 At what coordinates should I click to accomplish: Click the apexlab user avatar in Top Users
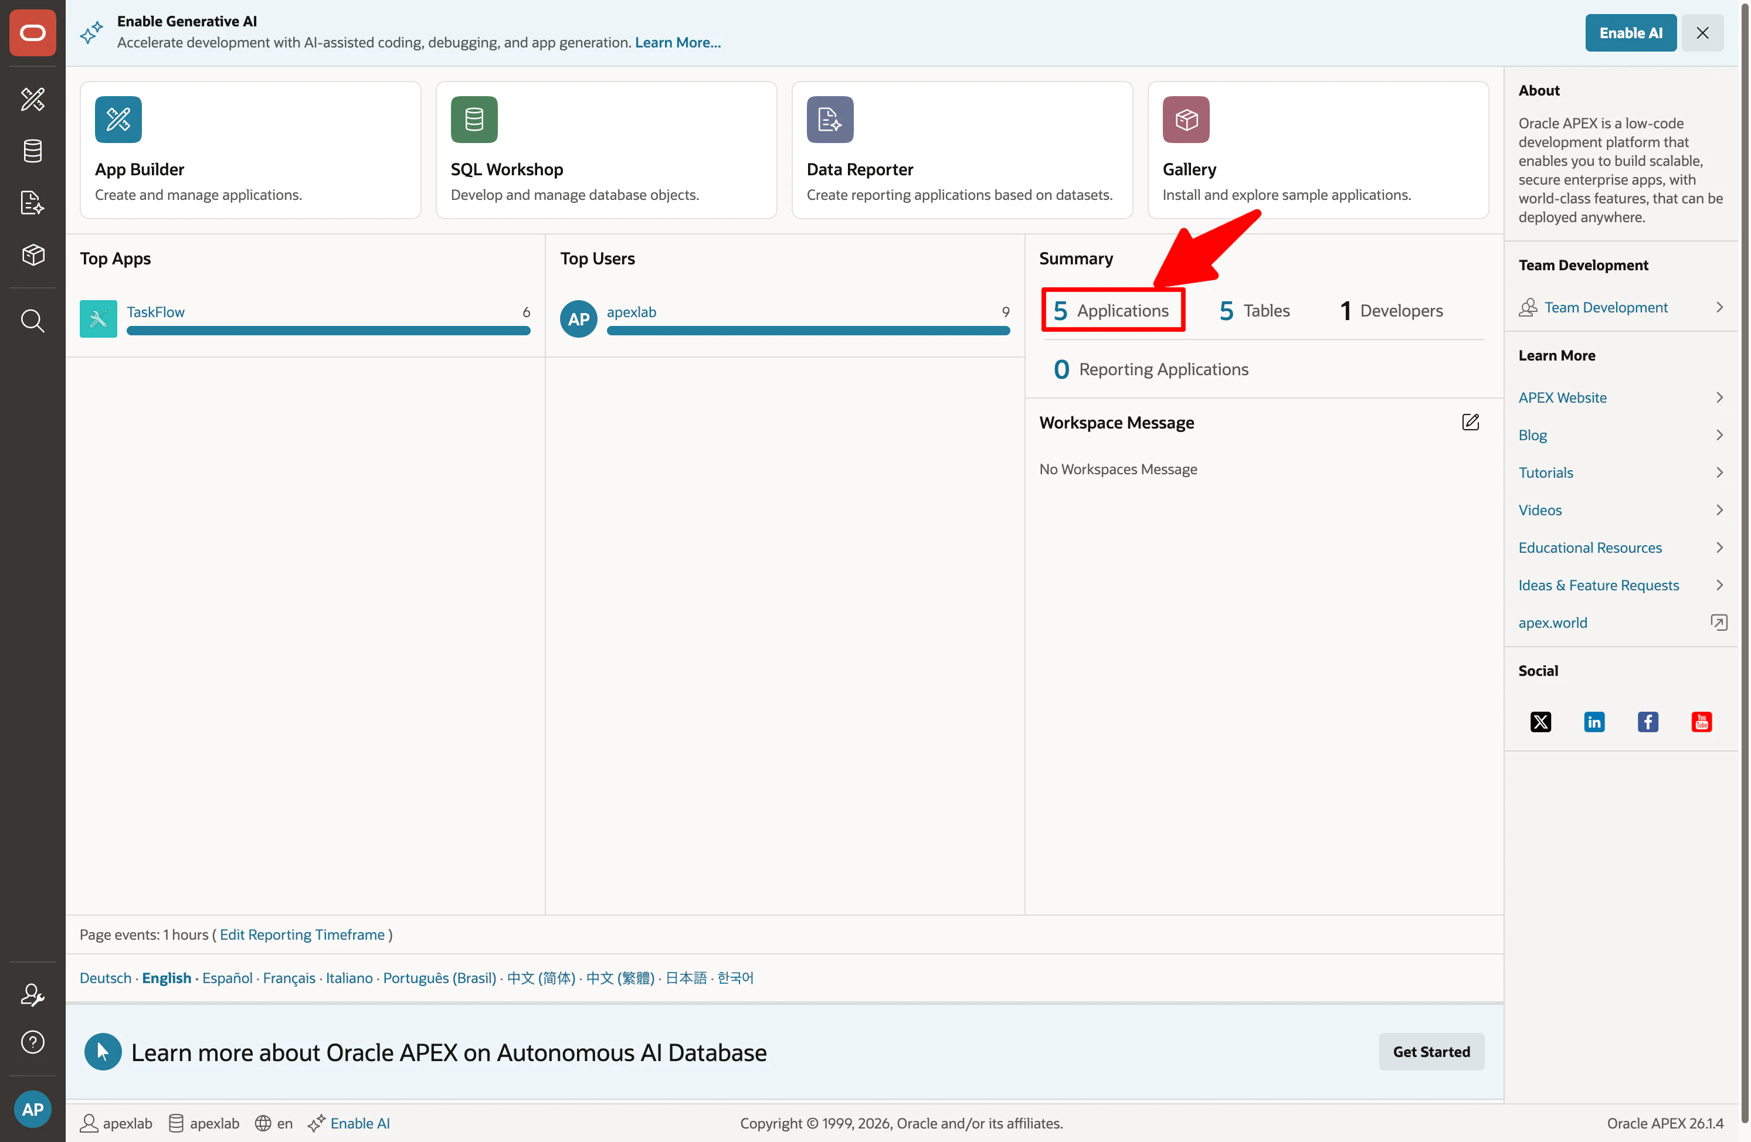click(x=578, y=318)
